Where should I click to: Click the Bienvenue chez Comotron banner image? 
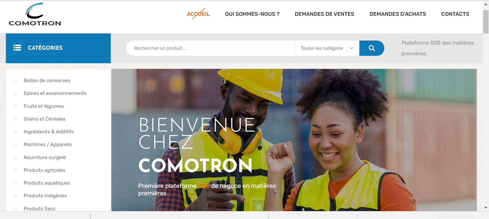click(294, 140)
